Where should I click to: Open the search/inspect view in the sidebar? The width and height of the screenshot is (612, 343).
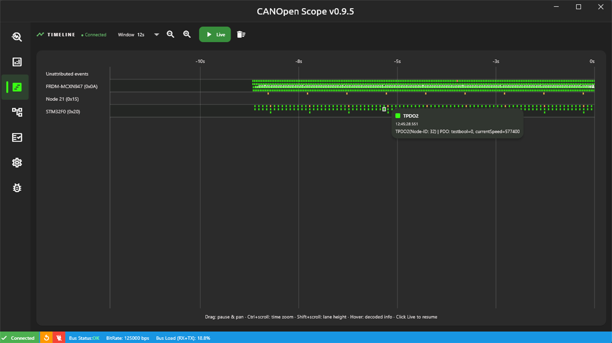17,37
